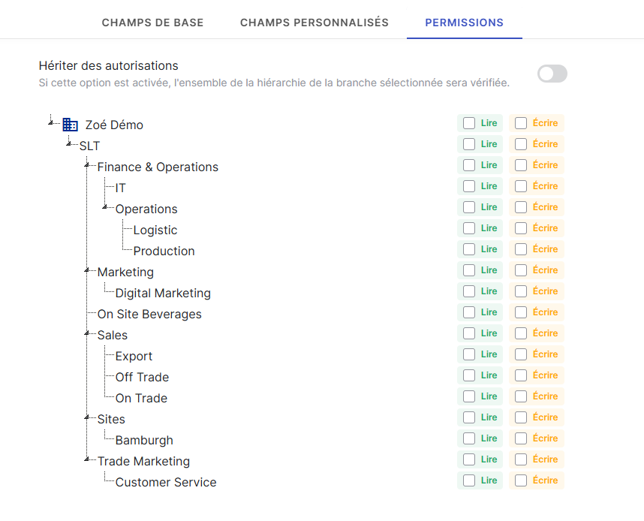Click the Trade Marketing tree label
The width and height of the screenshot is (644, 521).
(x=143, y=461)
